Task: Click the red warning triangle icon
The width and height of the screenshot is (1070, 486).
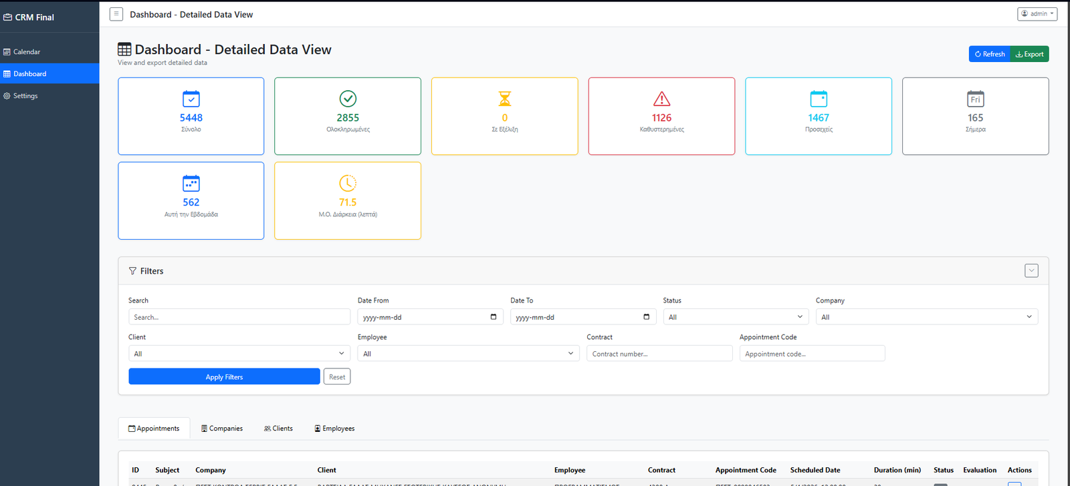Action: pos(661,99)
